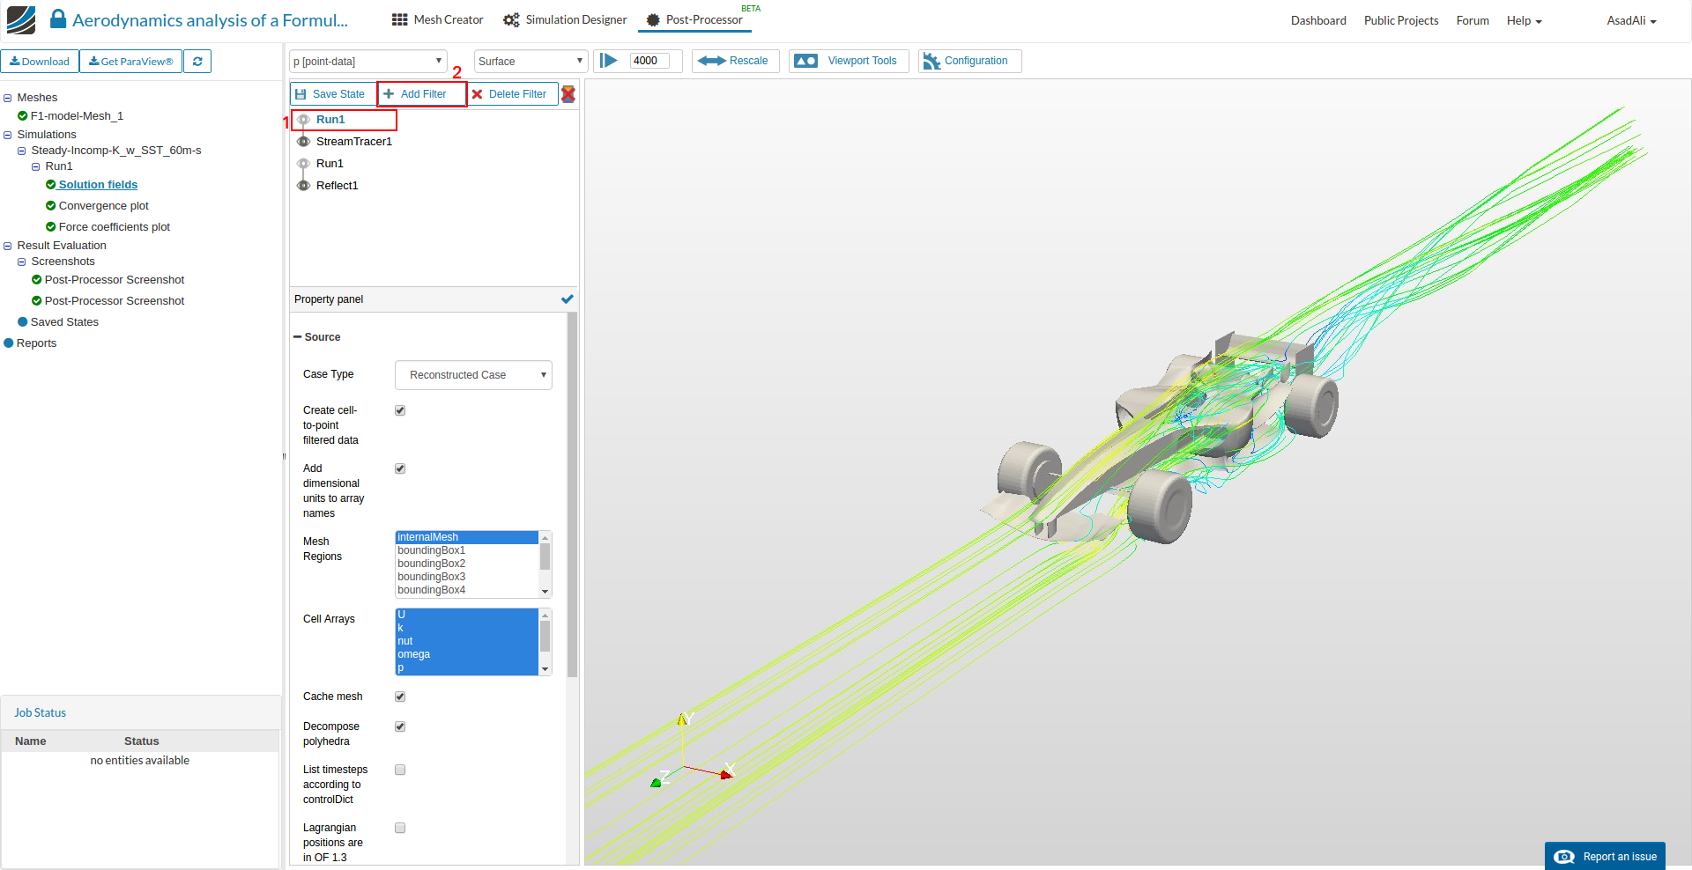Uncheck the Cache mesh checkbox

pyautogui.click(x=400, y=697)
